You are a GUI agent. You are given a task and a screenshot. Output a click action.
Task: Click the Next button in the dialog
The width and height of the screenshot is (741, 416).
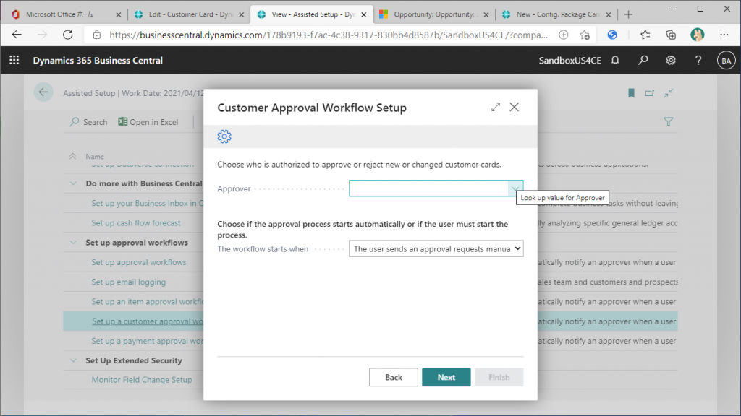(x=446, y=377)
